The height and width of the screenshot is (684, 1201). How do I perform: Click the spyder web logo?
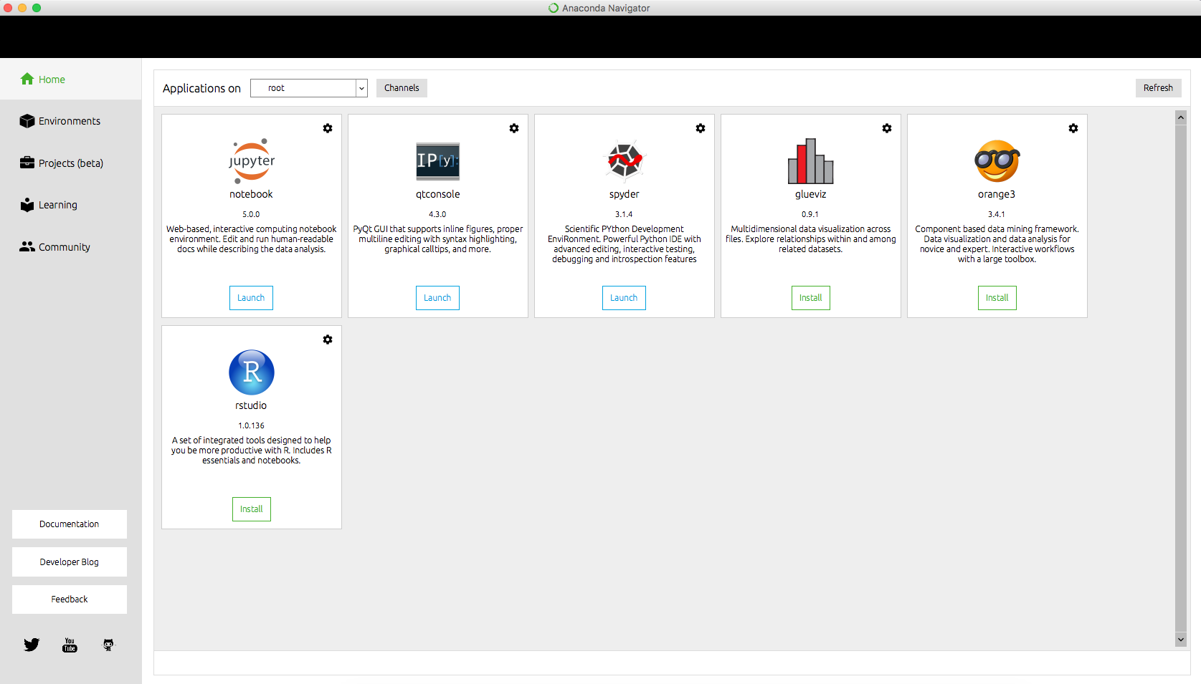[625, 161]
